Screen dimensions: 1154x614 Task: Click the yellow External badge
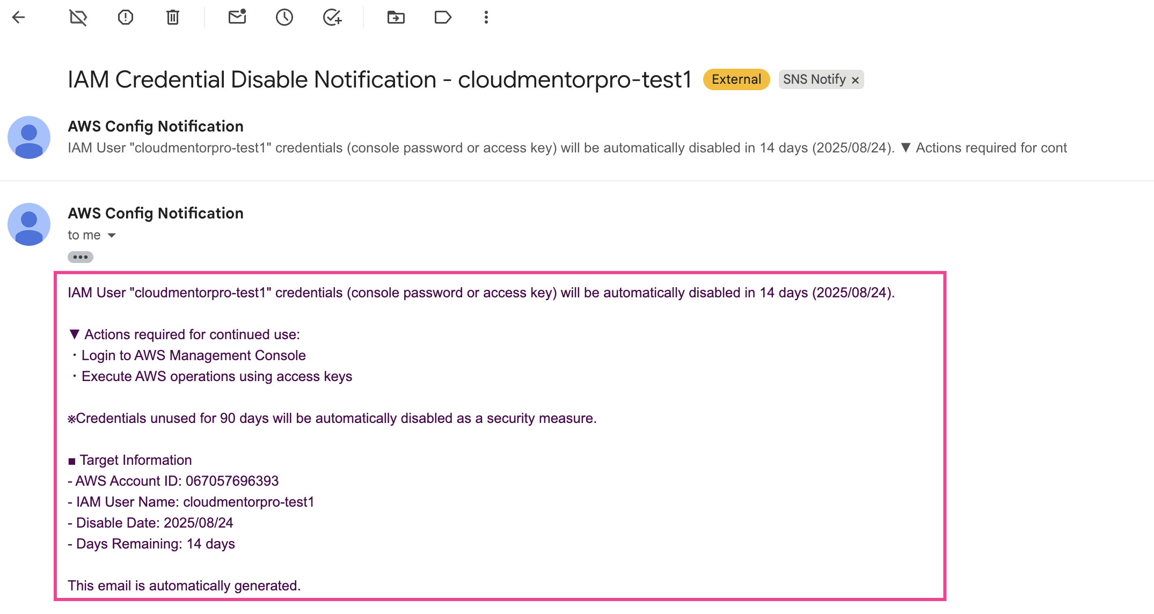[x=736, y=79]
